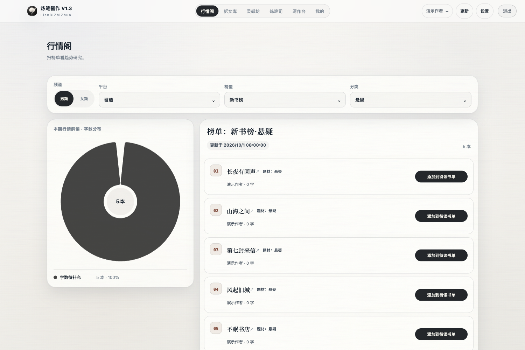
Task: Expand the 榜型 dropdown showing 新书榜
Action: pyautogui.click(x=285, y=100)
